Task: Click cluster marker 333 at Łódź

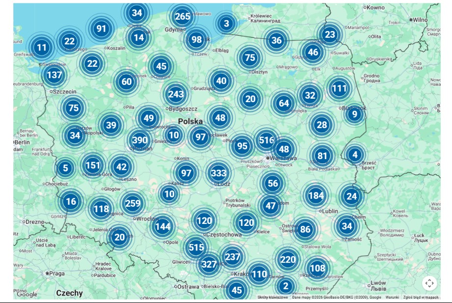Action: coord(219,173)
